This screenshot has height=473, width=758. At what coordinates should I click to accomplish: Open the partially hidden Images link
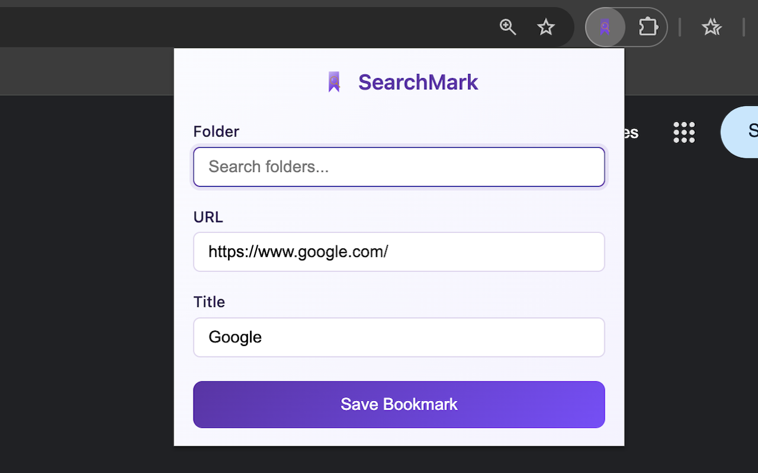click(632, 132)
